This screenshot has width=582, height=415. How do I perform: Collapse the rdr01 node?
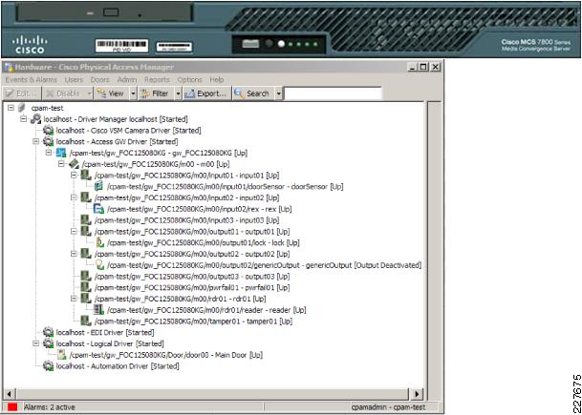click(75, 299)
